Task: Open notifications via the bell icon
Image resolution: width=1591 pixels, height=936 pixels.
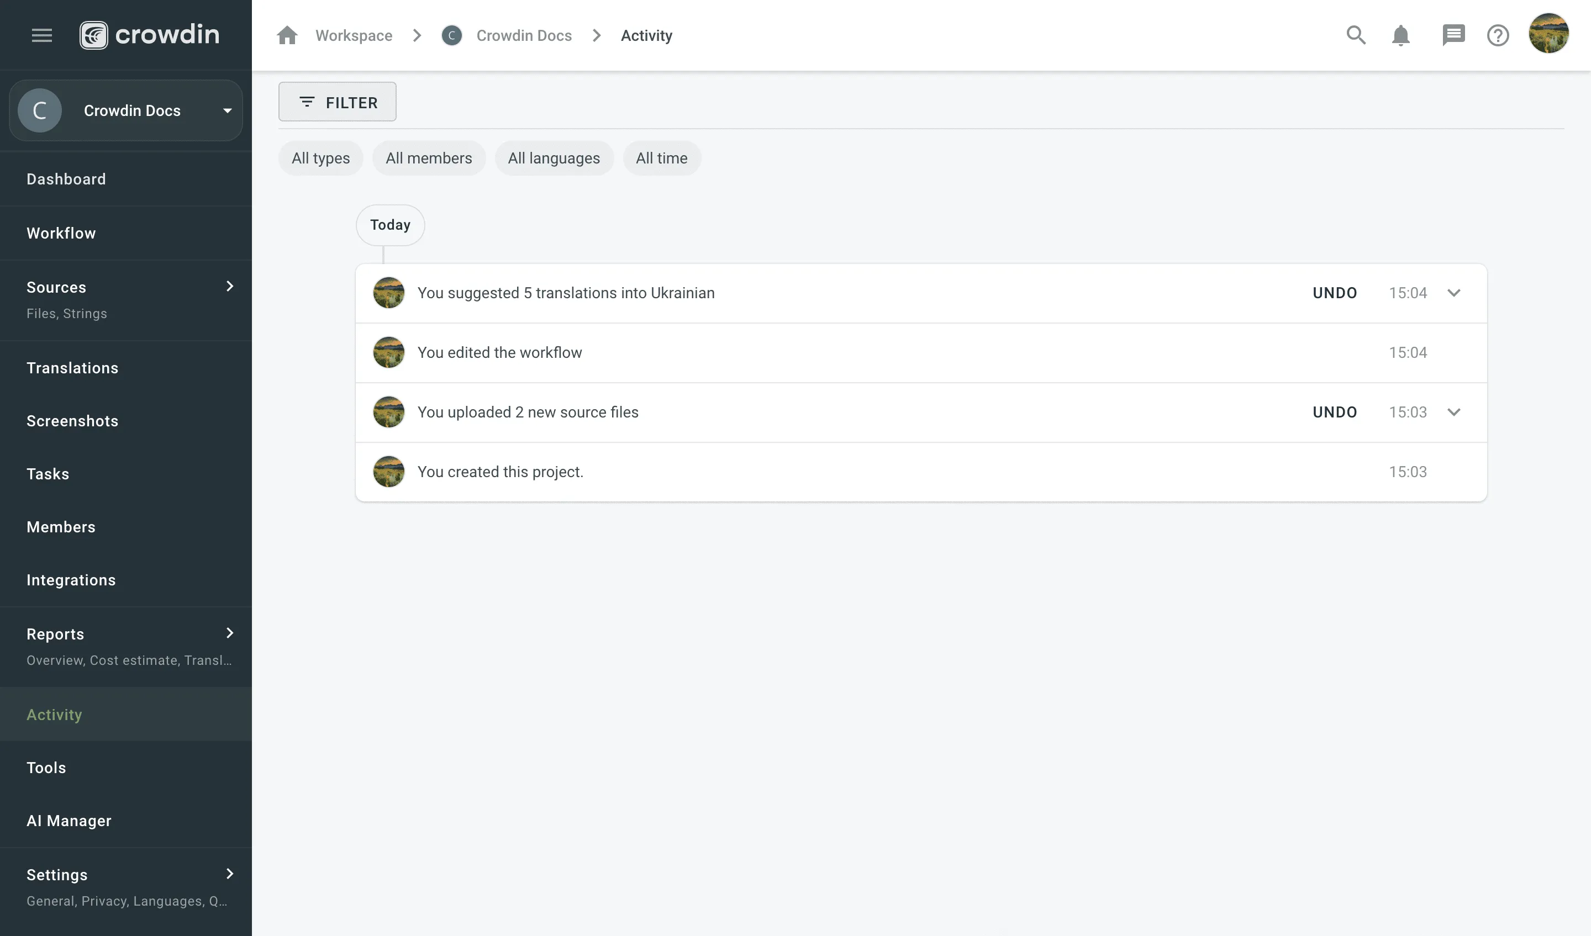Action: [1400, 35]
